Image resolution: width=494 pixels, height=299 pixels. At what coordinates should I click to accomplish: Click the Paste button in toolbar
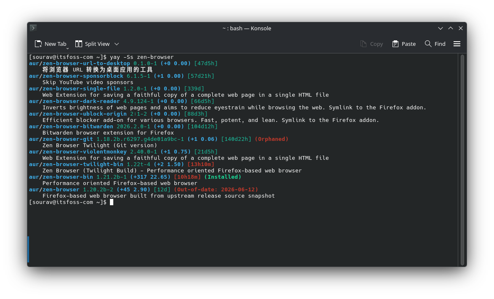(x=404, y=44)
